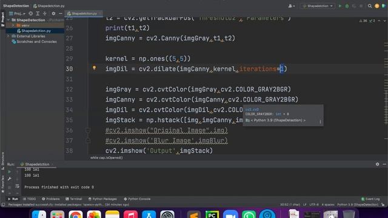Click 'while cap.isOpened()' breadcrumb
Screen dimensions: 388x218
click(107, 157)
